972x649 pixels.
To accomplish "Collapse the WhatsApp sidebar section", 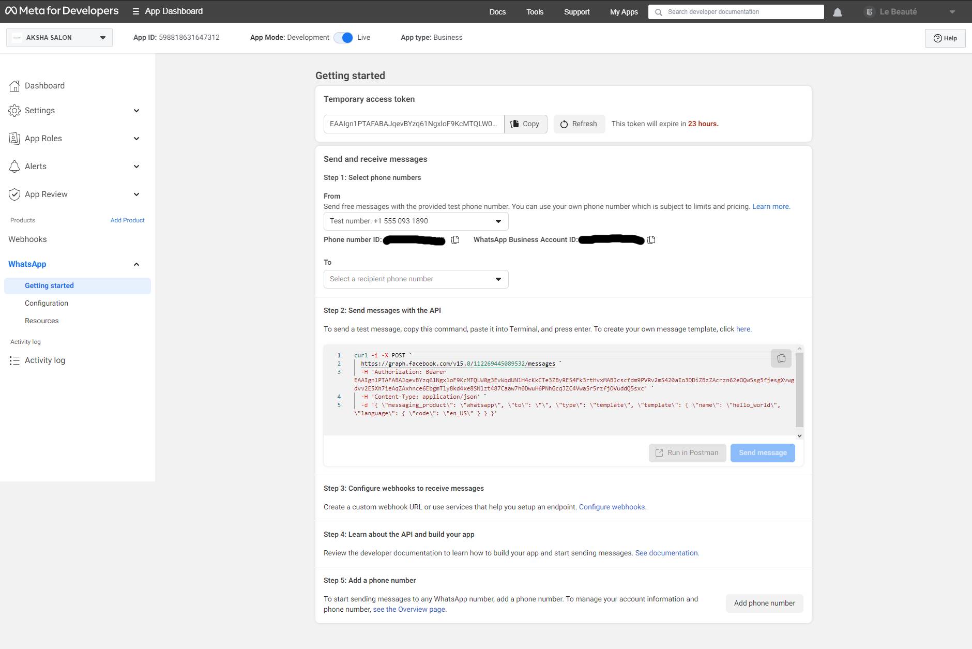I will (136, 264).
